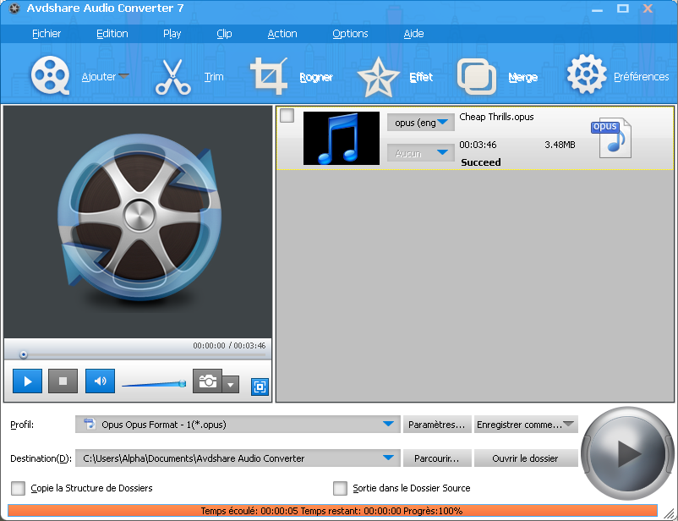The width and height of the screenshot is (678, 521).
Task: Maximize the Avdshare window
Action: click(623, 8)
